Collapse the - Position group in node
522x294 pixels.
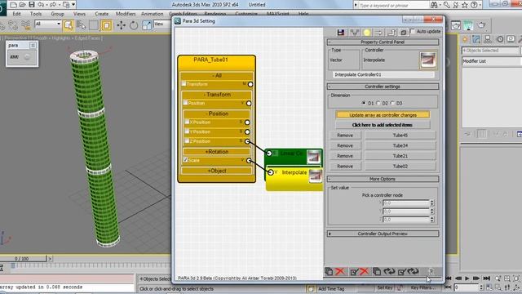tap(216, 114)
